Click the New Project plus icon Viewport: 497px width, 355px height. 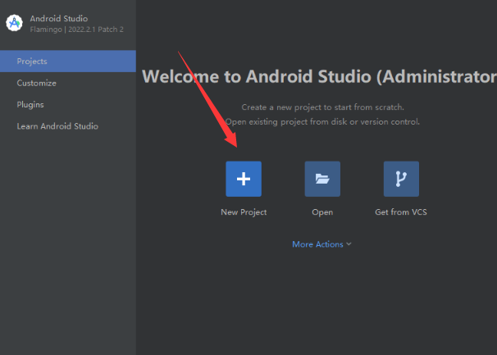(x=244, y=179)
